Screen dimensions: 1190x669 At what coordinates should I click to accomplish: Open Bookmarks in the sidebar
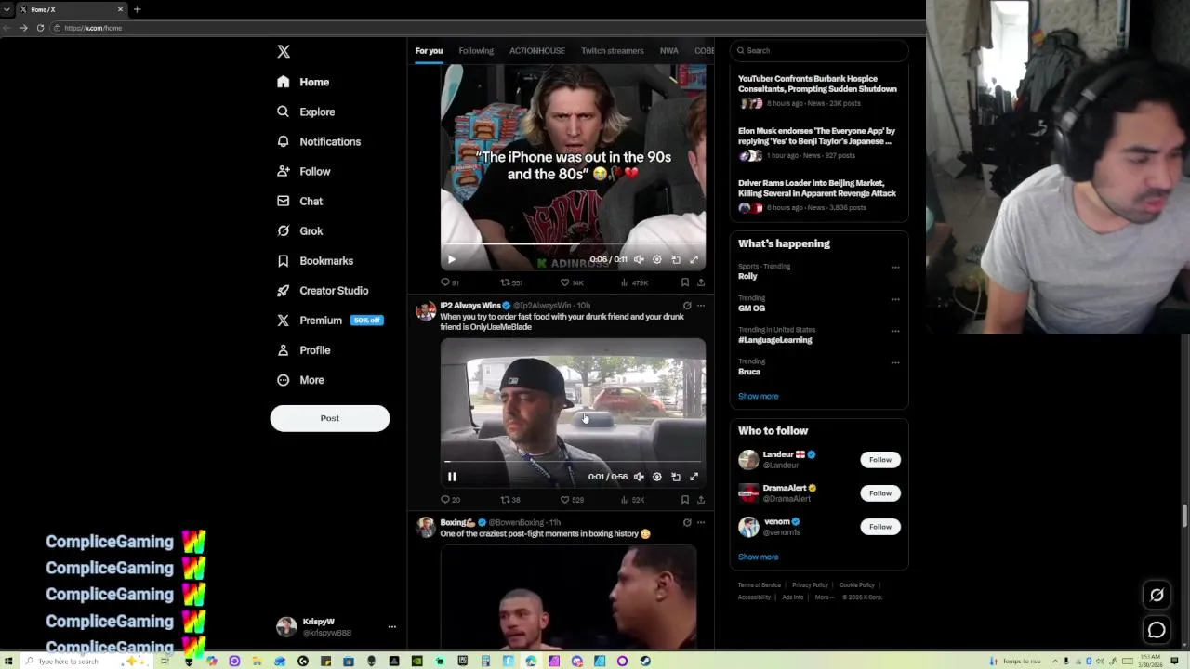pyautogui.click(x=315, y=260)
